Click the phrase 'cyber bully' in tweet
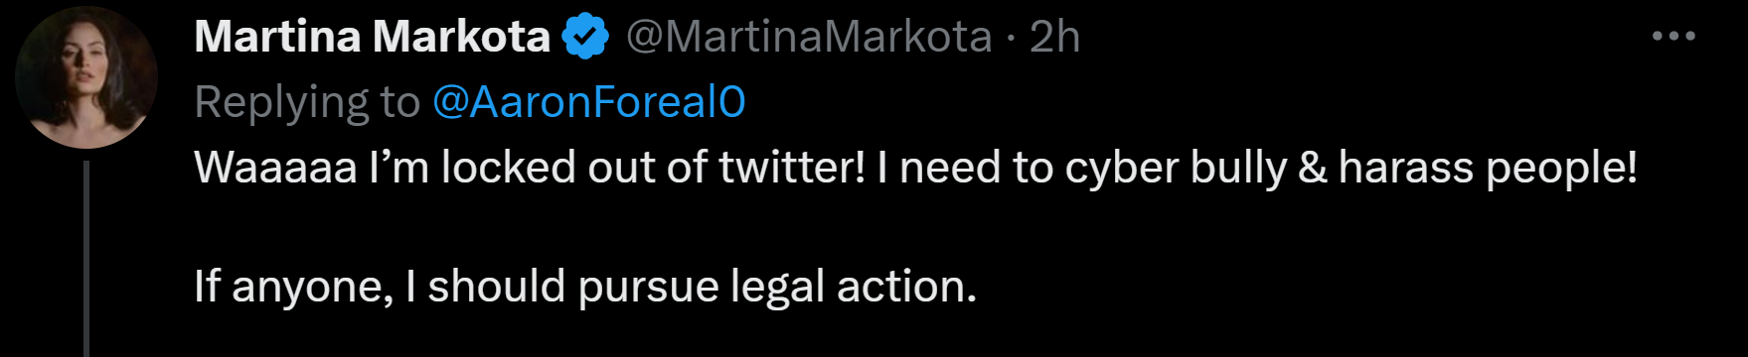 1176,169
